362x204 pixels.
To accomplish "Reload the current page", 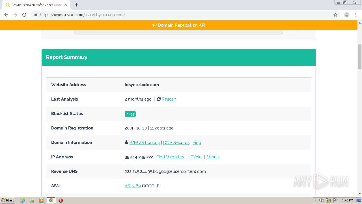I will point(24,15).
